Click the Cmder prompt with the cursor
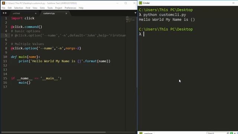 142,34
